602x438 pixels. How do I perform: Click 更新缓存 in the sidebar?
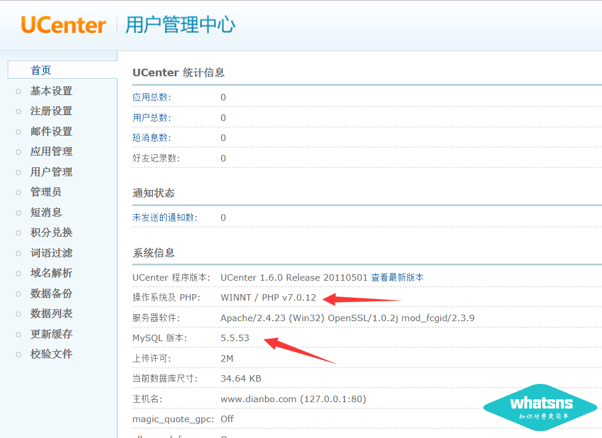click(x=51, y=334)
